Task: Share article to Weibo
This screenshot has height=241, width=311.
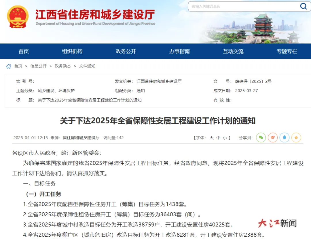Action: click(273, 137)
